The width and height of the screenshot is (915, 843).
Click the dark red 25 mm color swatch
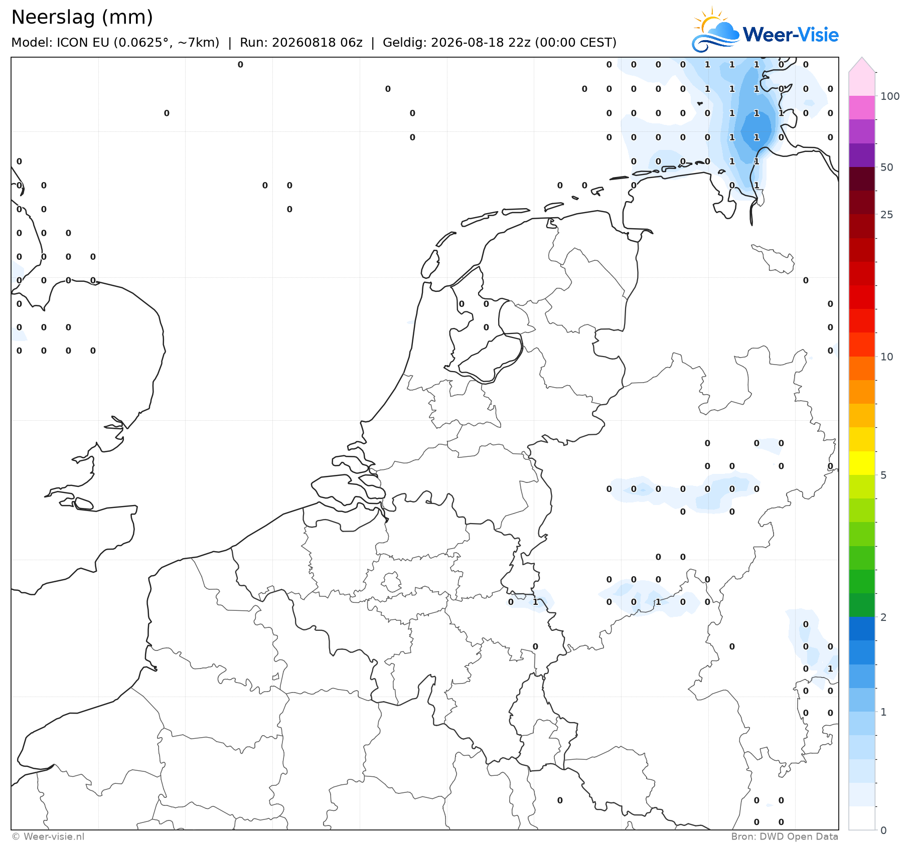(x=862, y=203)
